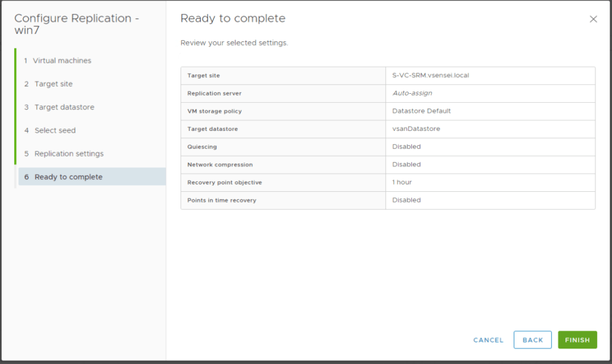Screen dimensions: 612x364
Task: Click the Datastore Default storage policy value
Action: (x=421, y=111)
